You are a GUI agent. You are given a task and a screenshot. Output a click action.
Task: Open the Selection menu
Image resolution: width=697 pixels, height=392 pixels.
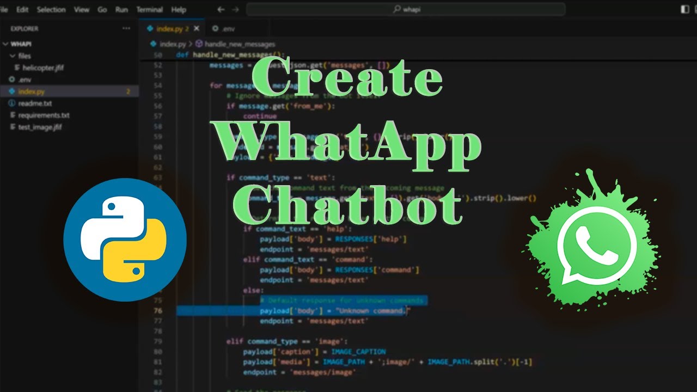coord(51,10)
